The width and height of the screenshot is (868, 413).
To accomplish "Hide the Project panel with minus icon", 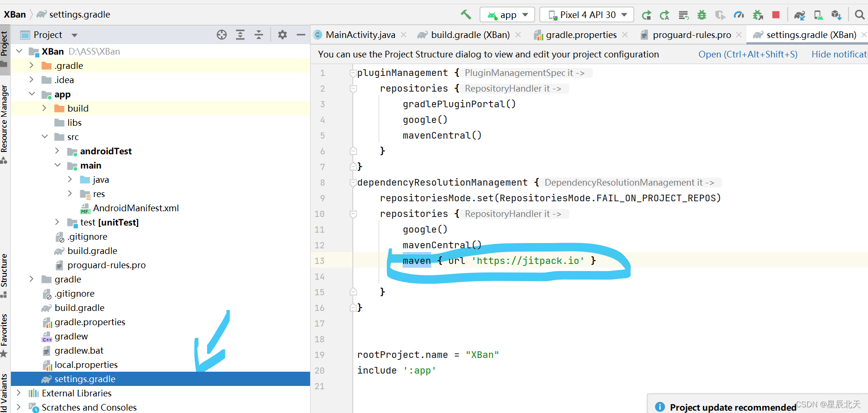I will pyautogui.click(x=301, y=35).
